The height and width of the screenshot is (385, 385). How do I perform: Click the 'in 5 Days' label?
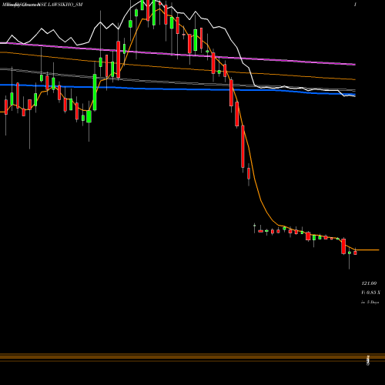pyautogui.click(x=370, y=303)
